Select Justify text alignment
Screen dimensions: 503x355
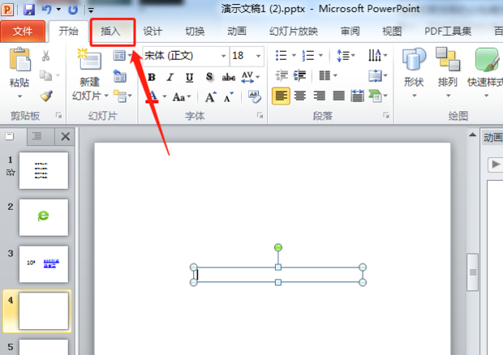(x=338, y=96)
